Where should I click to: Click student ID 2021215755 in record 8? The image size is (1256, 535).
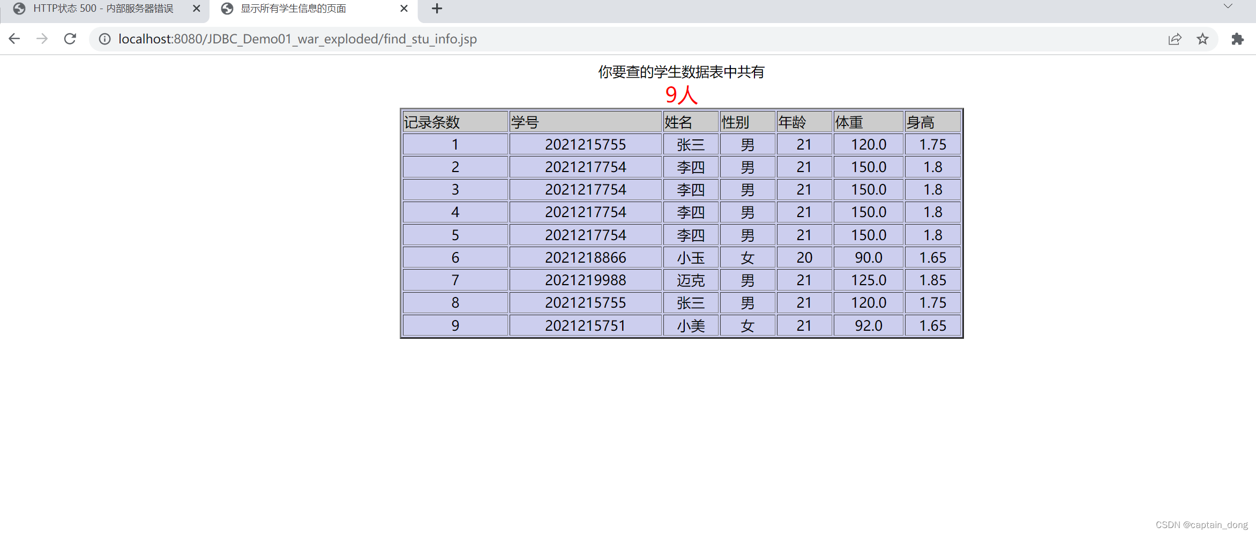(585, 302)
